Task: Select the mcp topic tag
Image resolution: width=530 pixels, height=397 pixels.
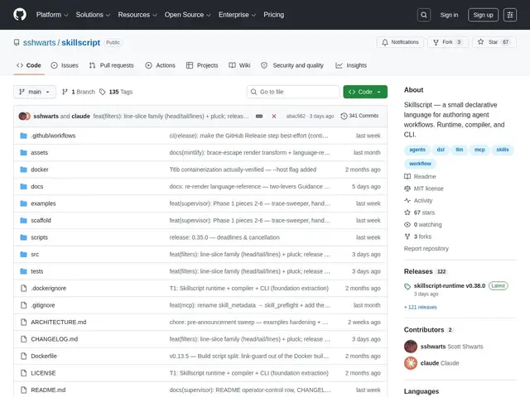Action: (479, 150)
